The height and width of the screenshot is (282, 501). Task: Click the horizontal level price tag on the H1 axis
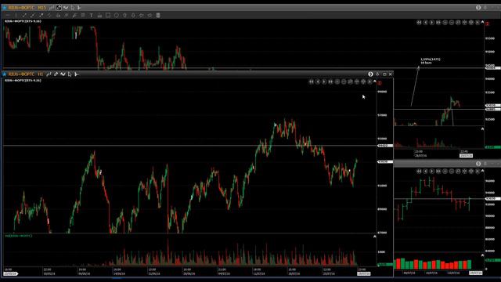click(x=384, y=146)
